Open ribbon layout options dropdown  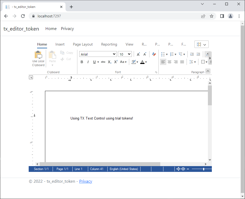[x=202, y=44]
